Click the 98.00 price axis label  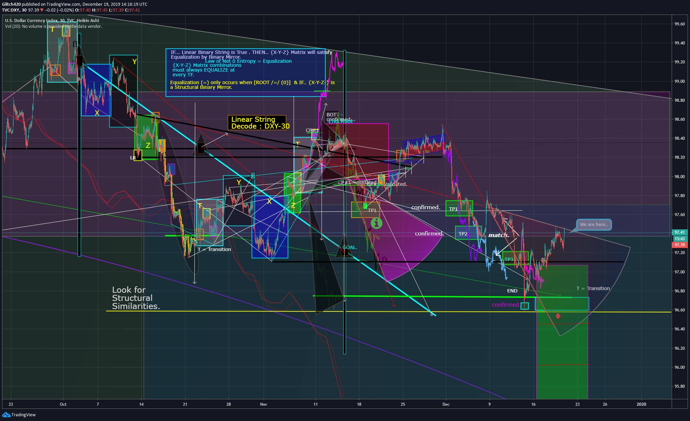pyautogui.click(x=679, y=177)
